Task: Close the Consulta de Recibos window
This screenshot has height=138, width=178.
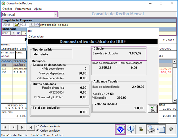Action: (x=172, y=3)
